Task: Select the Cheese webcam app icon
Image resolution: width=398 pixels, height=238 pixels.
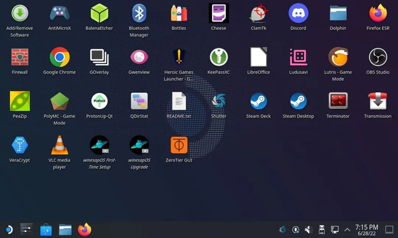Action: pyautogui.click(x=218, y=13)
